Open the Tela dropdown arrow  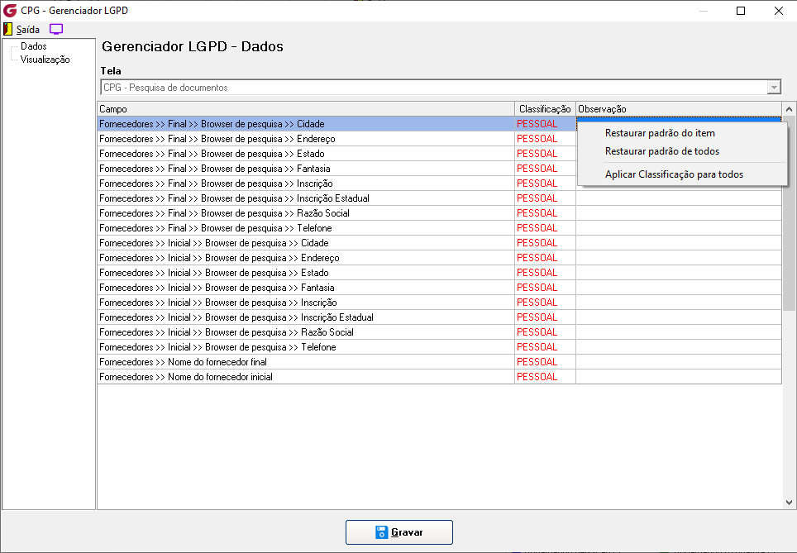(x=774, y=88)
